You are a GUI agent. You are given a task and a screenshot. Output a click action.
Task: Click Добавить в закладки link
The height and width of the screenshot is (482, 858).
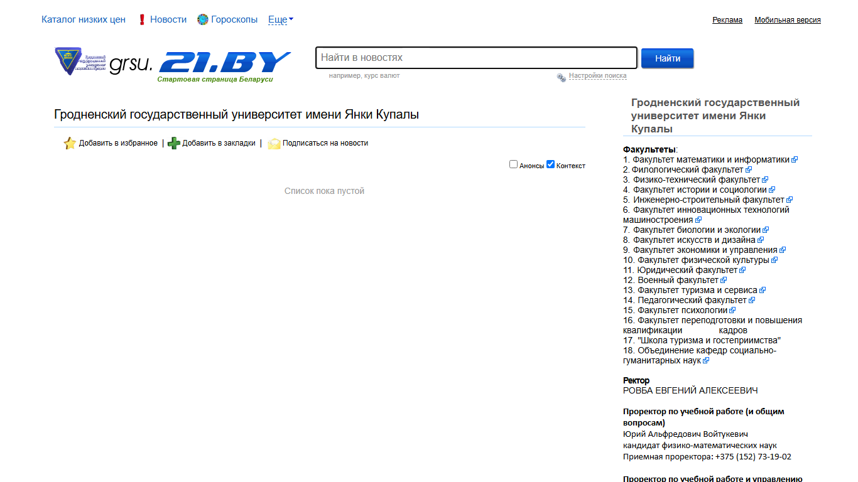[x=219, y=143]
